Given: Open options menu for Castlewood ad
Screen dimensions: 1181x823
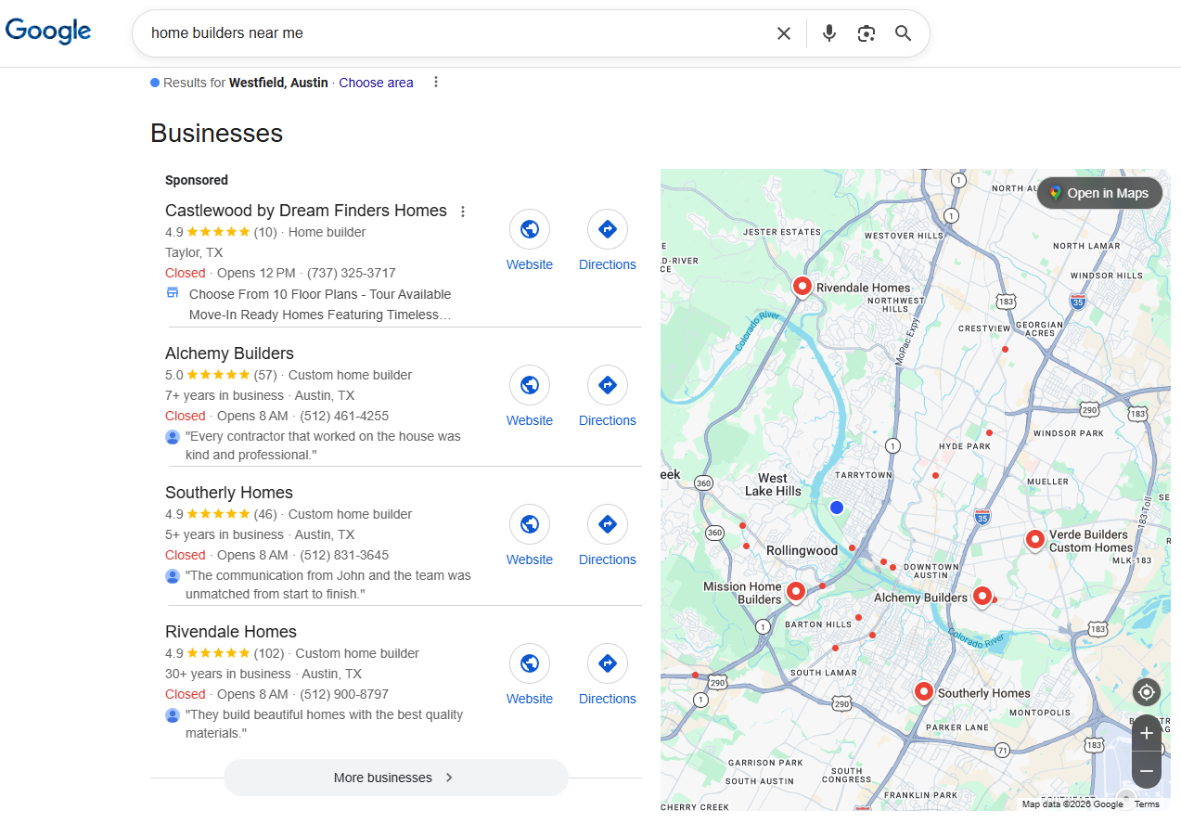Looking at the screenshot, I should pos(463,212).
